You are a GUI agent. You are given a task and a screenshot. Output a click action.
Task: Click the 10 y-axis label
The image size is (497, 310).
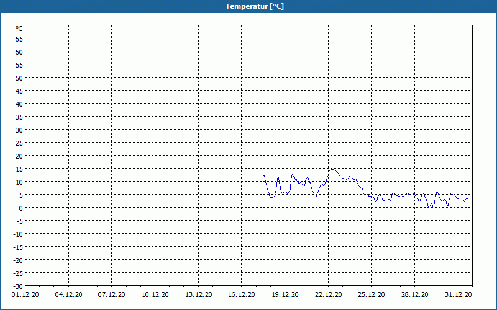point(19,182)
